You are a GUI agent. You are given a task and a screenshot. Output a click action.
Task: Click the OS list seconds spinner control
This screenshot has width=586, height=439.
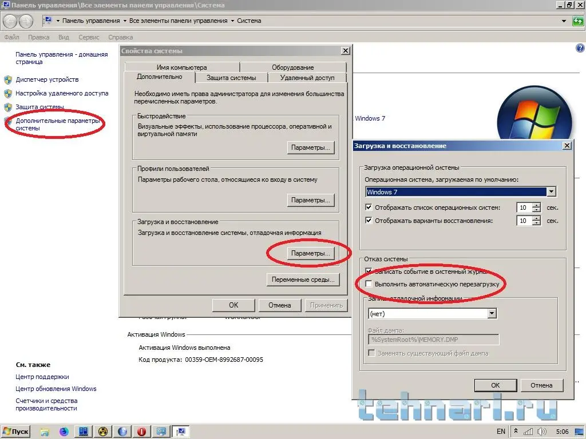pyautogui.click(x=536, y=207)
